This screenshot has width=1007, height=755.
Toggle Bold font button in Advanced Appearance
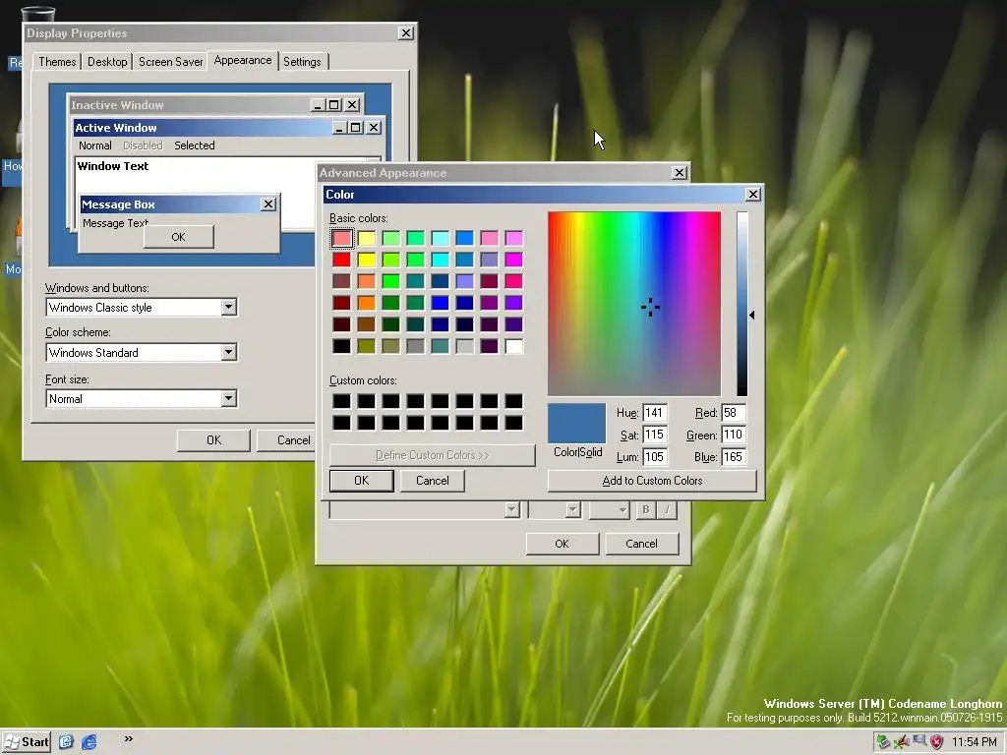(x=646, y=510)
